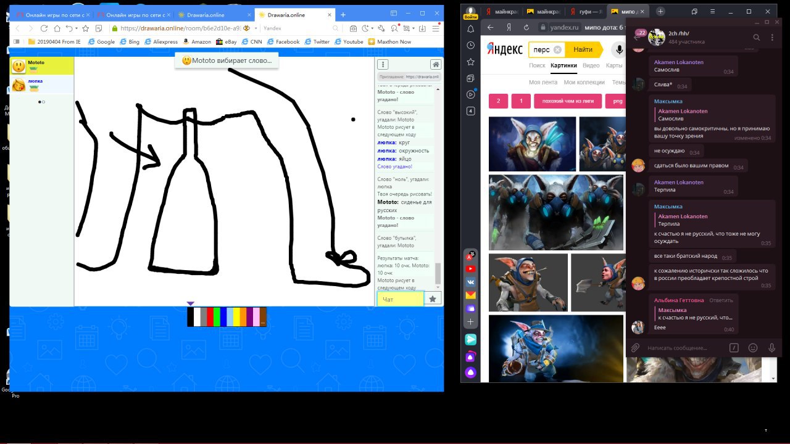Go to the Maxthon home page icon
This screenshot has height=444, width=790.
click(x=57, y=28)
